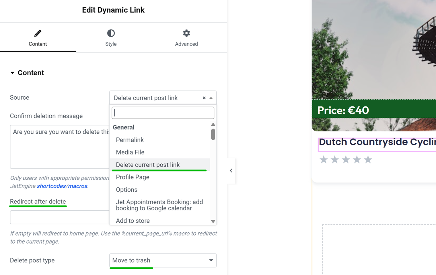Focus the Source search field
This screenshot has height=275, width=436.
coord(163,113)
